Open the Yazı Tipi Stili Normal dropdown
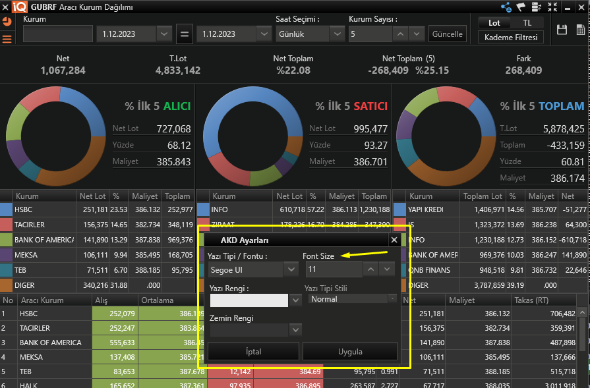Viewport: 590px width, 388px height. click(x=392, y=299)
